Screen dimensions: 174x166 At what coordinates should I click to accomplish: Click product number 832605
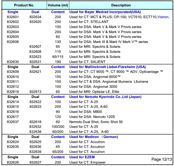pyautogui.click(x=13, y=37)
